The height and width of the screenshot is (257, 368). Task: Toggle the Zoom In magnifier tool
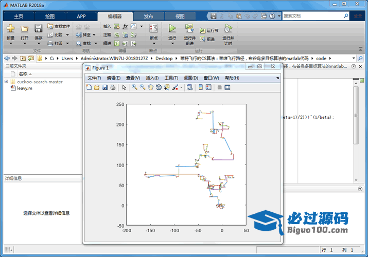[134, 87]
